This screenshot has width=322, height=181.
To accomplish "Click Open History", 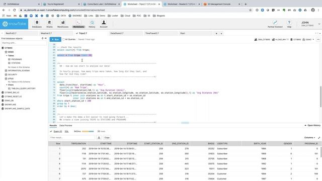I will (x=312, y=125).
